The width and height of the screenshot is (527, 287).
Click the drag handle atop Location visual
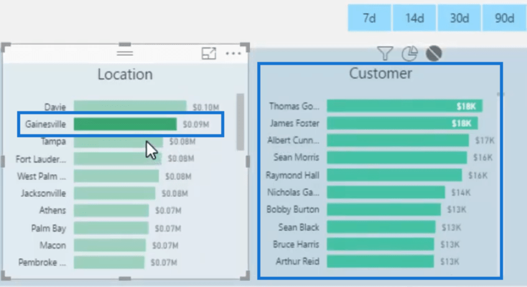pos(124,50)
